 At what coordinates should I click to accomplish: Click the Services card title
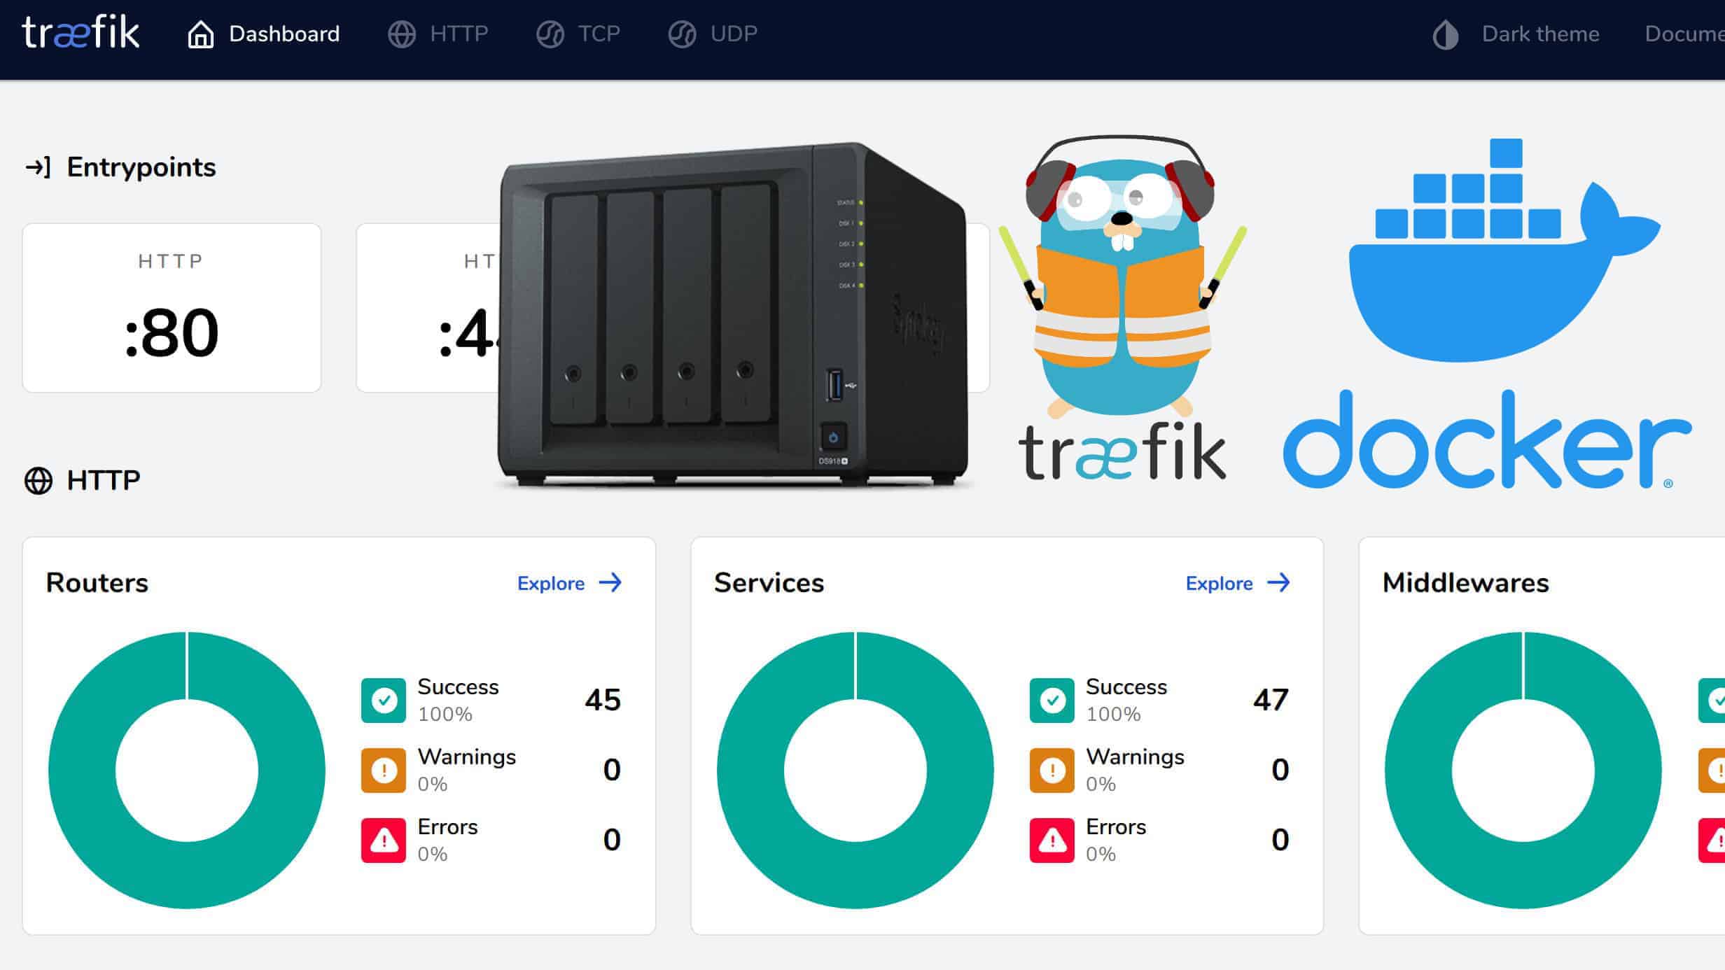coord(769,583)
